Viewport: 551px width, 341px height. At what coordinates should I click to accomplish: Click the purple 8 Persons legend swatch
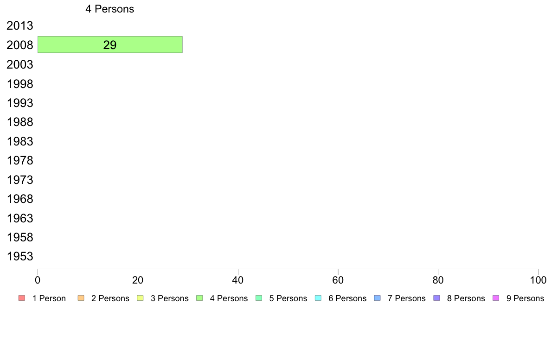click(436, 298)
